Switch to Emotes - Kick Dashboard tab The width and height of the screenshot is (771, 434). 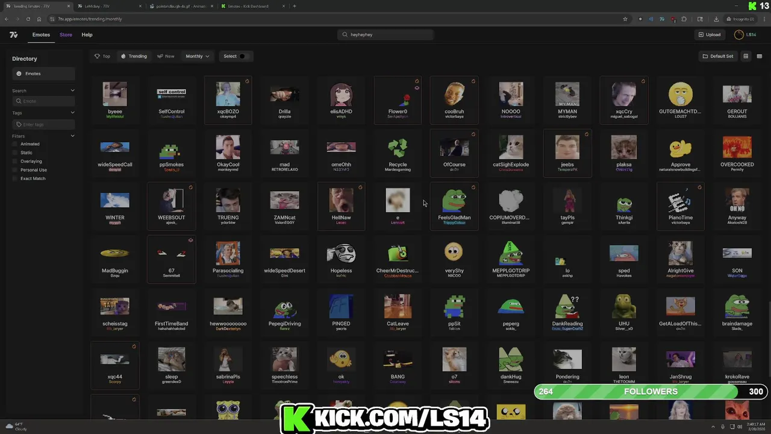click(253, 6)
